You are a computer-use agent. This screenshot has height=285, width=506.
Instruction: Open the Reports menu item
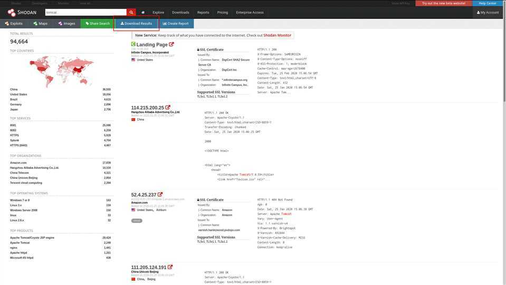(203, 12)
